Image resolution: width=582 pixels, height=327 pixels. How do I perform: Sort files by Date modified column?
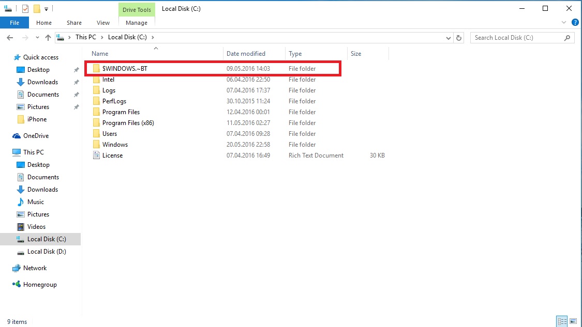[246, 54]
